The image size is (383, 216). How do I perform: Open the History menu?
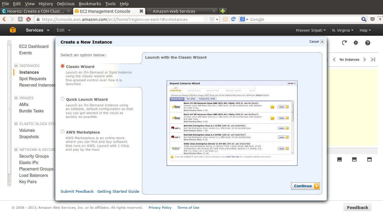pyautogui.click(x=46, y=4)
